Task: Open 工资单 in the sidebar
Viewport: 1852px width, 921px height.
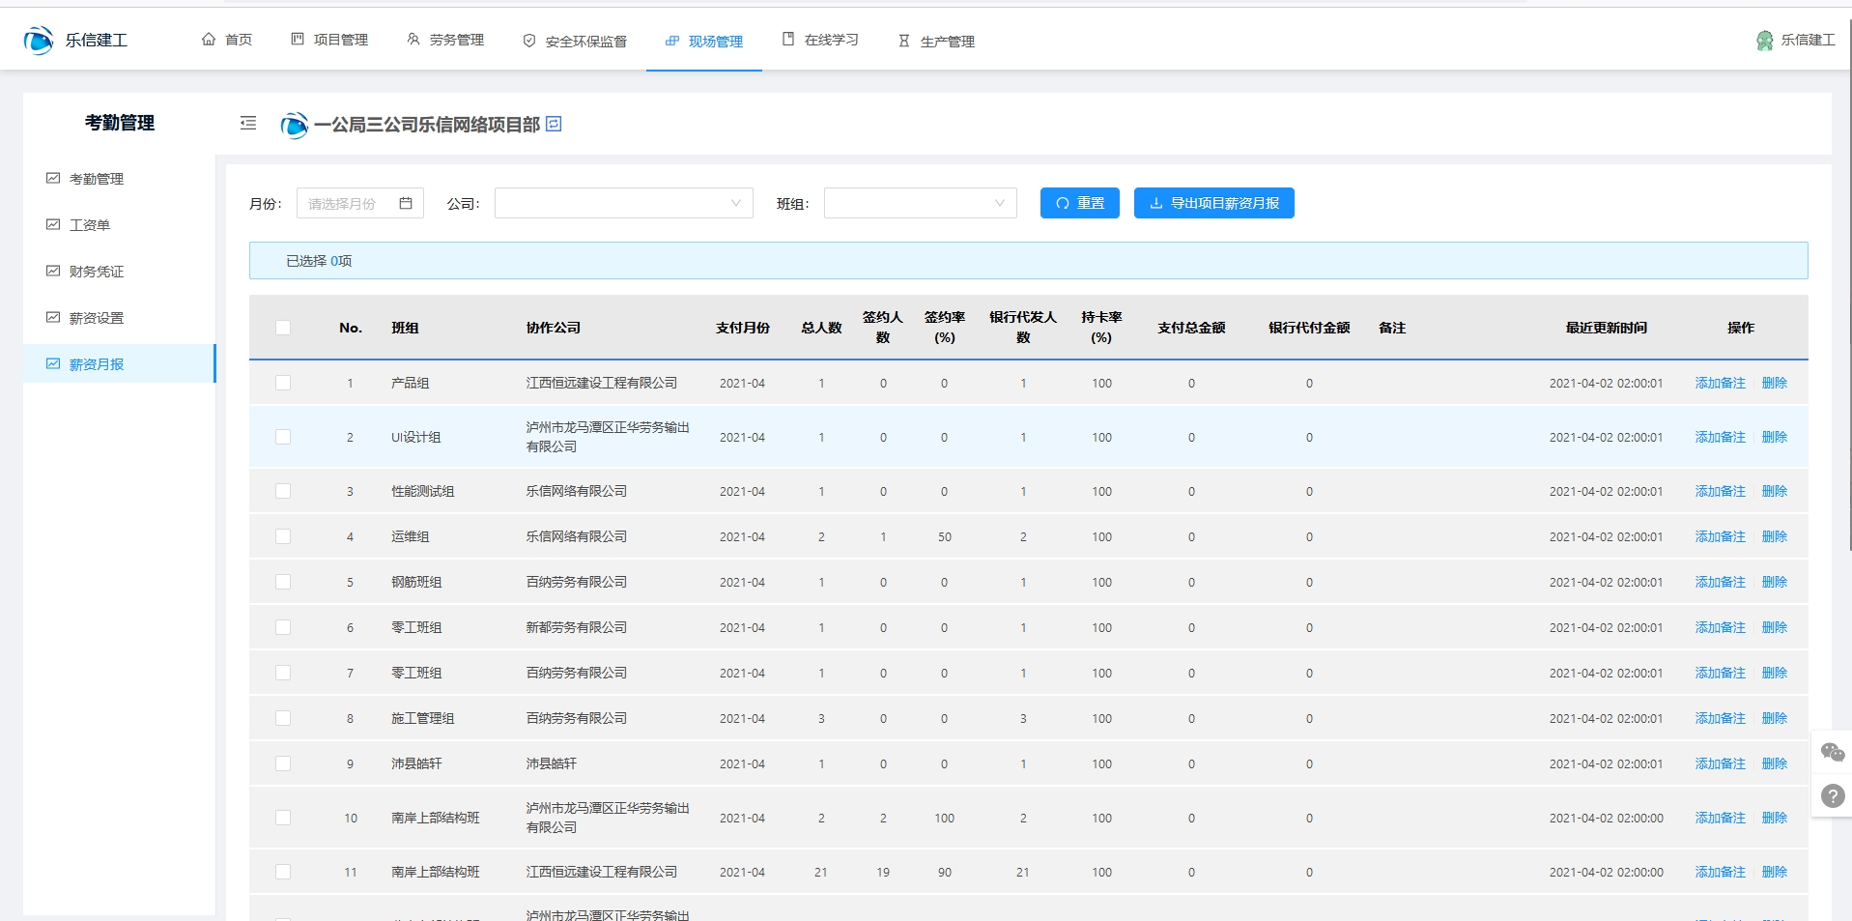Action: click(x=90, y=225)
